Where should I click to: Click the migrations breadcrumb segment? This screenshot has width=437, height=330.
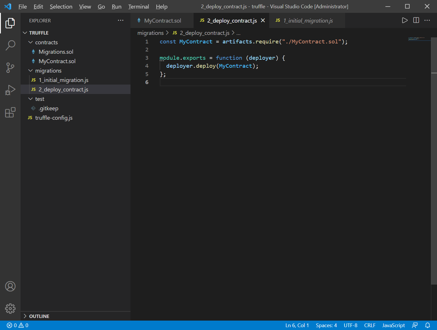[x=151, y=33]
